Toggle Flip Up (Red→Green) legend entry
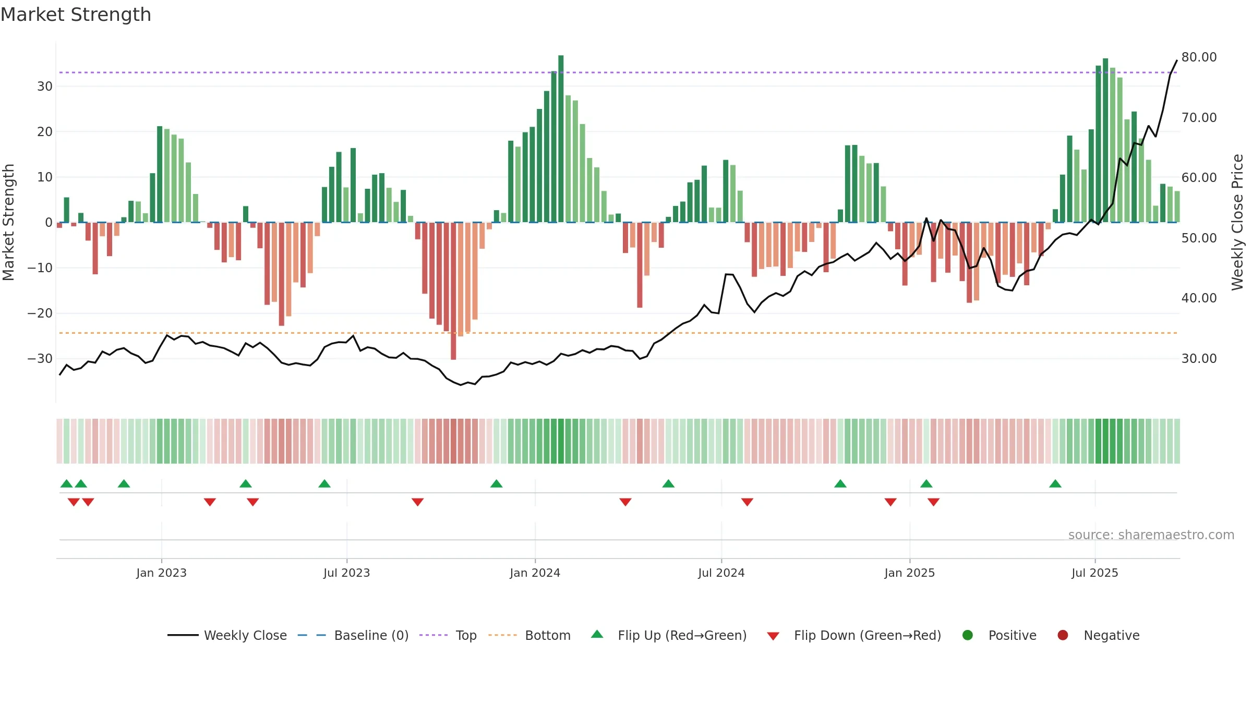The width and height of the screenshot is (1252, 704). (x=669, y=635)
